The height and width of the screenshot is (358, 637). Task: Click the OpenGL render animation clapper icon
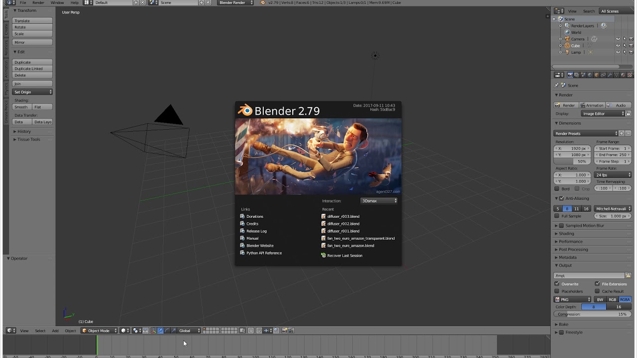291,331
